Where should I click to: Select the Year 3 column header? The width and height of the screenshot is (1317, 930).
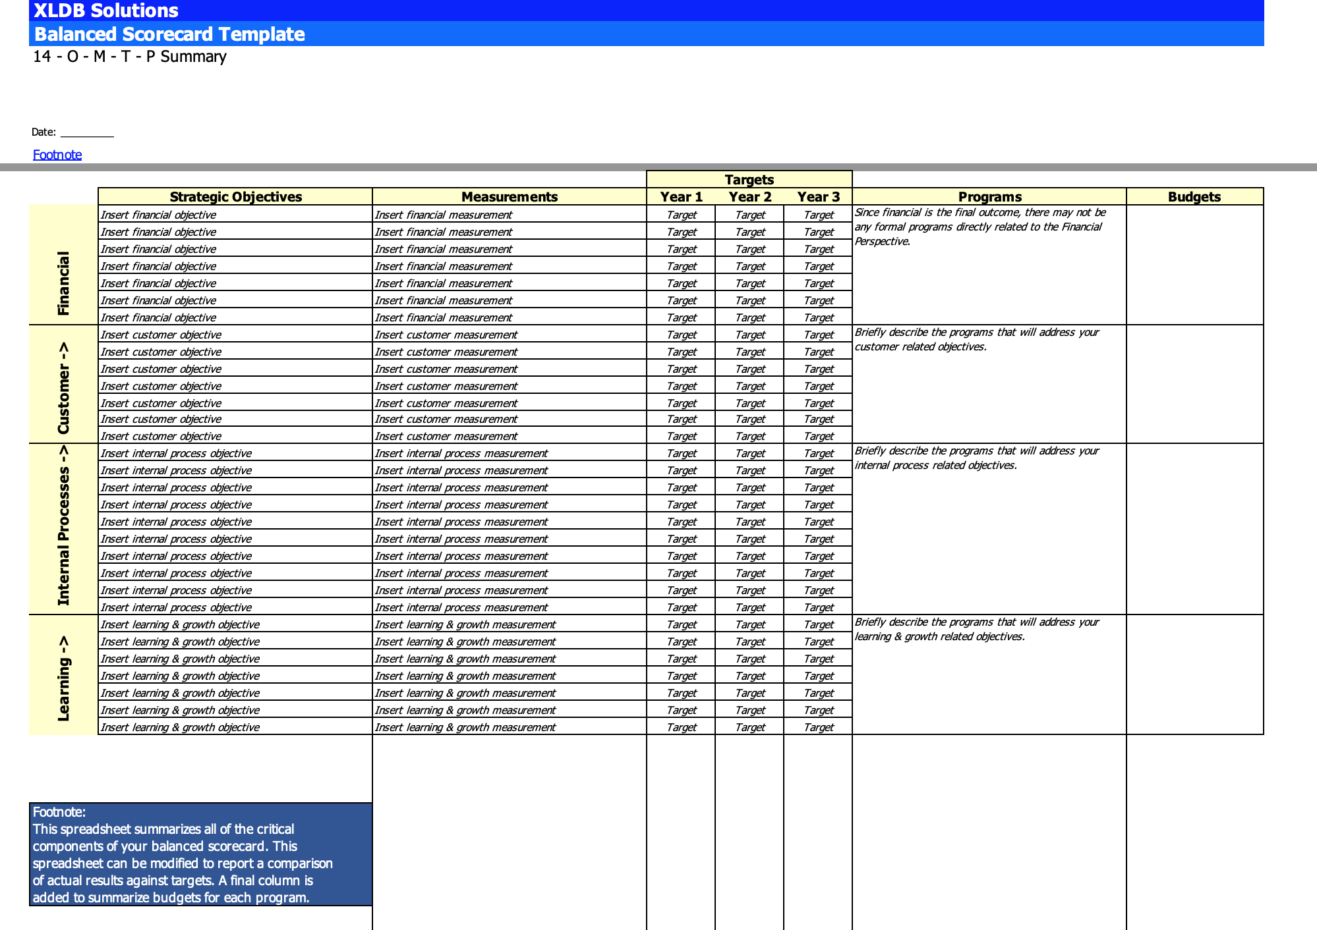click(x=819, y=196)
